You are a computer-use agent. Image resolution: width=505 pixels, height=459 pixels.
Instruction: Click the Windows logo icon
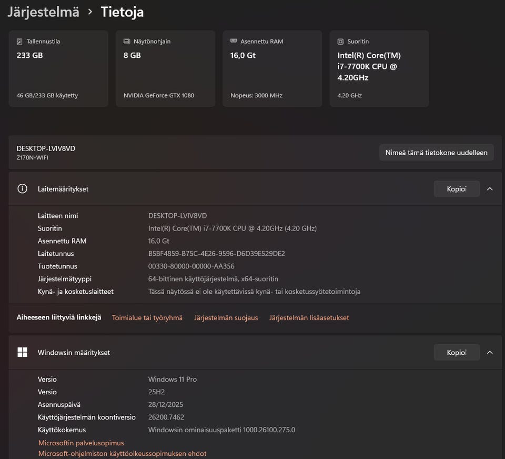[22, 352]
